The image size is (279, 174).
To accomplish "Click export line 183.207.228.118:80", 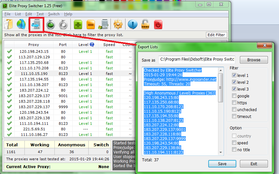I will pyautogui.click(x=162, y=134).
